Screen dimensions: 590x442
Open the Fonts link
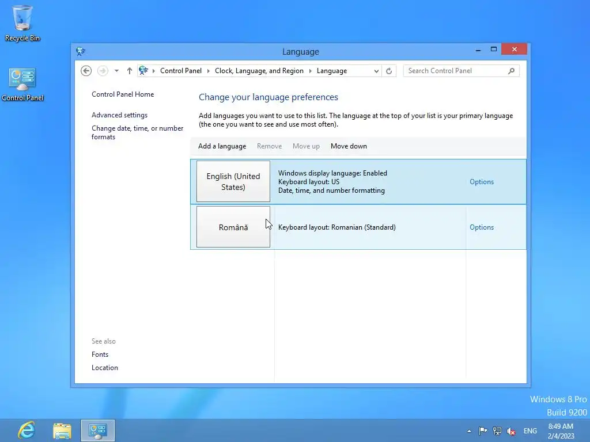coord(100,355)
